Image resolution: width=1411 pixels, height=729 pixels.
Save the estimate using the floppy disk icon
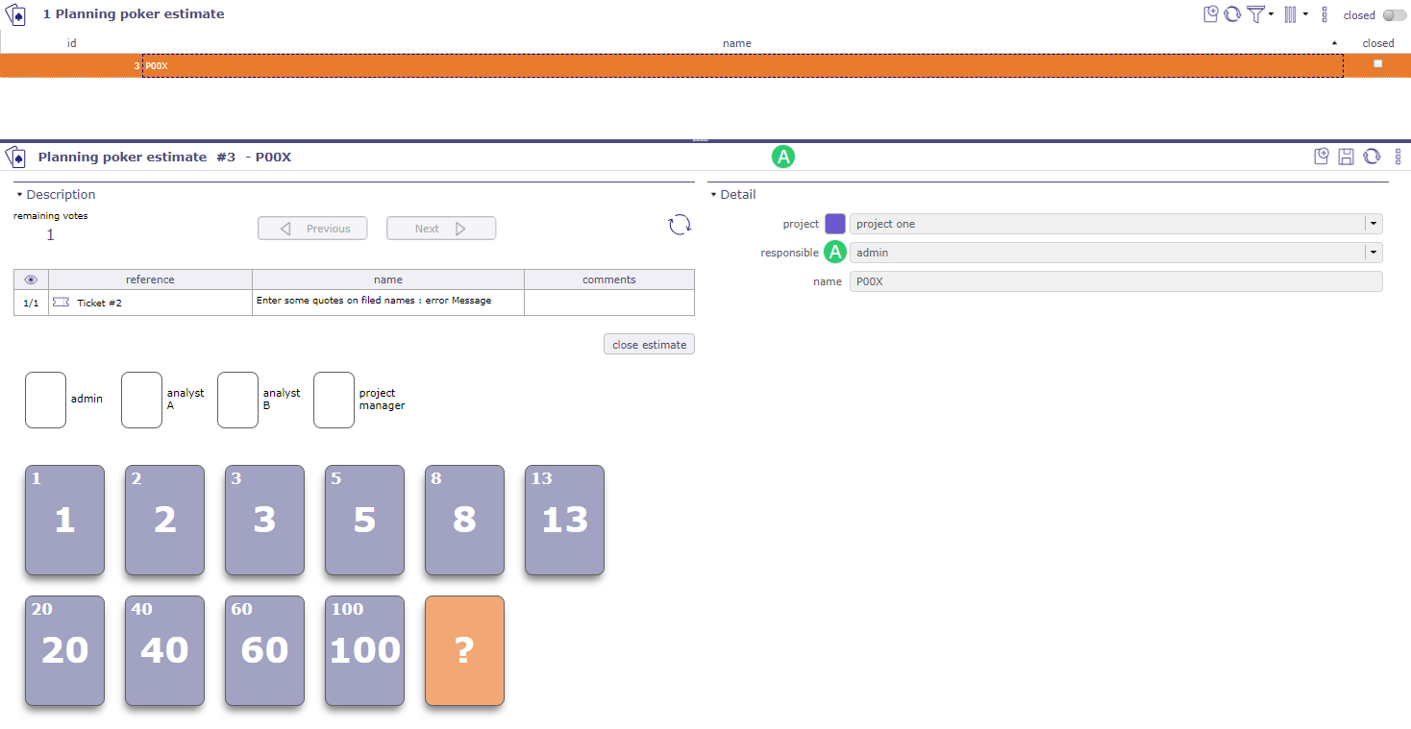(x=1346, y=156)
